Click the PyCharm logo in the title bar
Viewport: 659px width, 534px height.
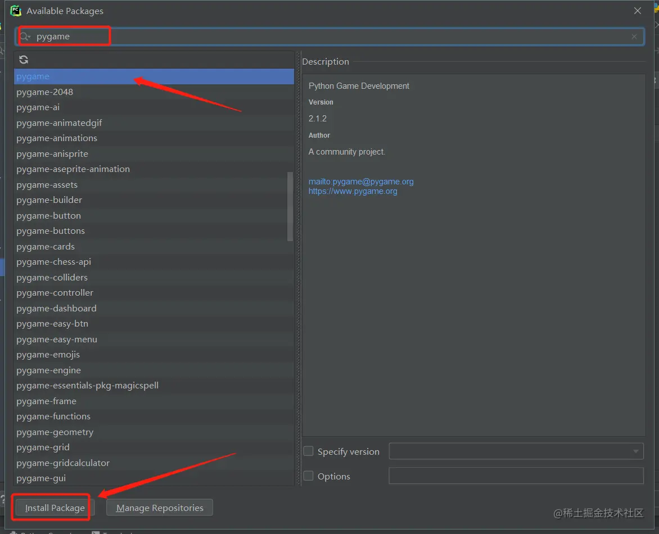tap(16, 11)
